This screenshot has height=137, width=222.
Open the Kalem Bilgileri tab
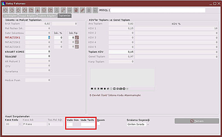47,16
